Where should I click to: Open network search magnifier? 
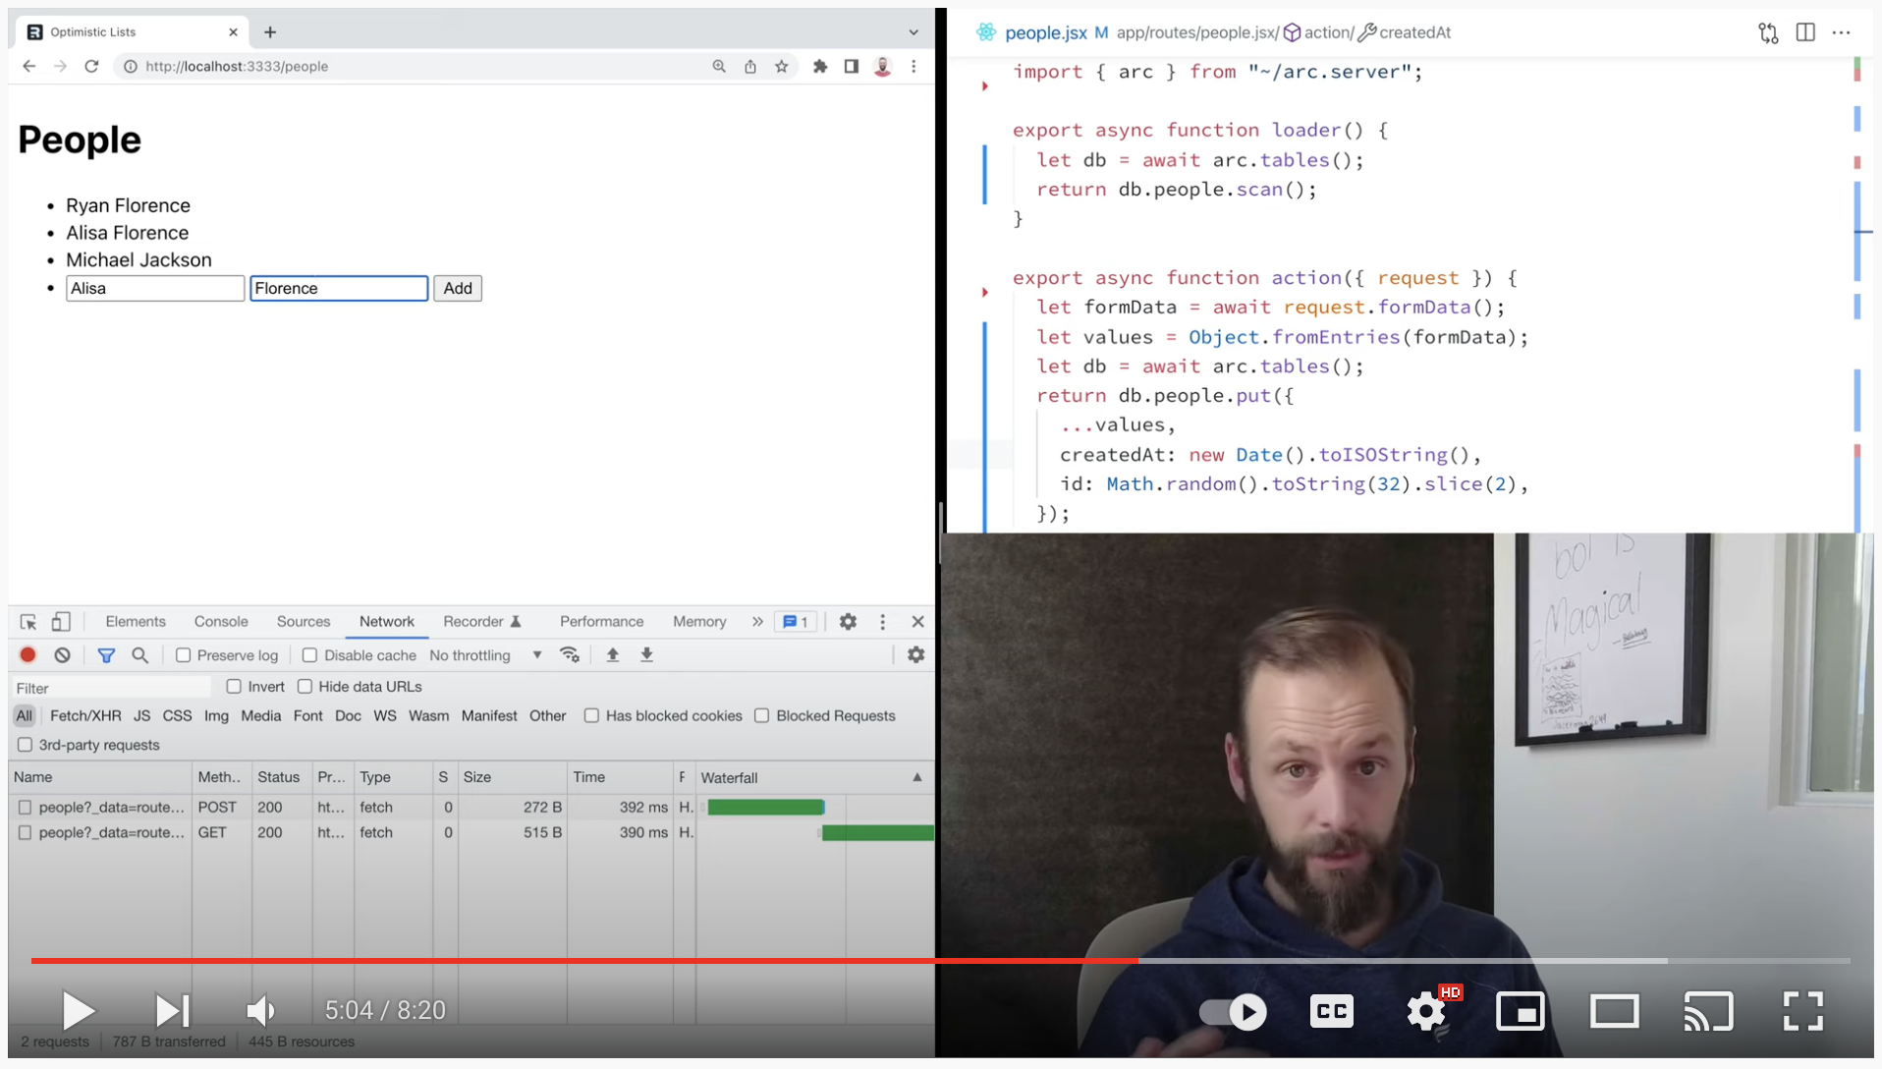(140, 655)
